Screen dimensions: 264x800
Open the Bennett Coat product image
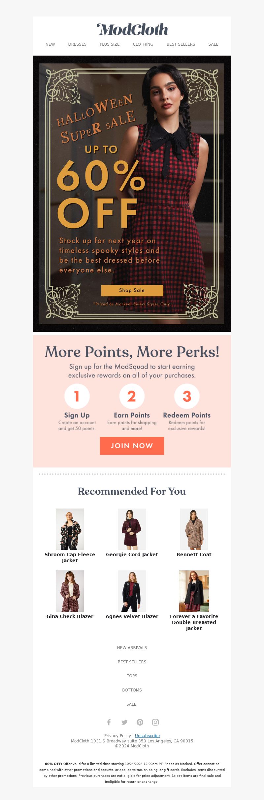click(x=194, y=529)
